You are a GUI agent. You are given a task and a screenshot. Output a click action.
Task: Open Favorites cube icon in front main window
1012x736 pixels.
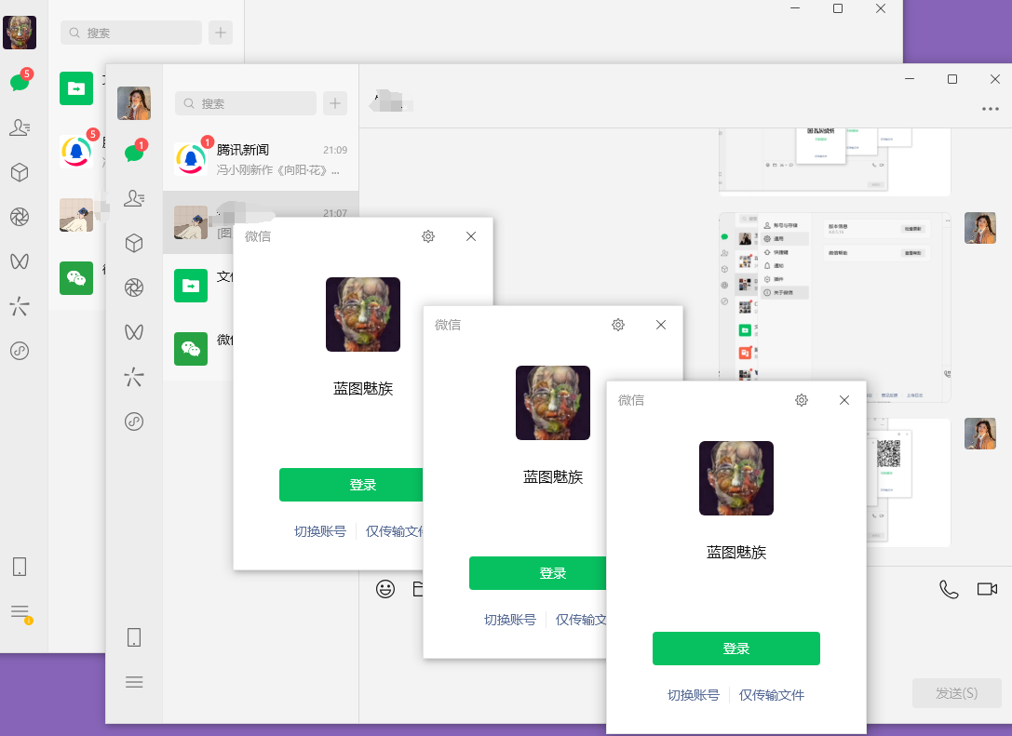tap(134, 243)
